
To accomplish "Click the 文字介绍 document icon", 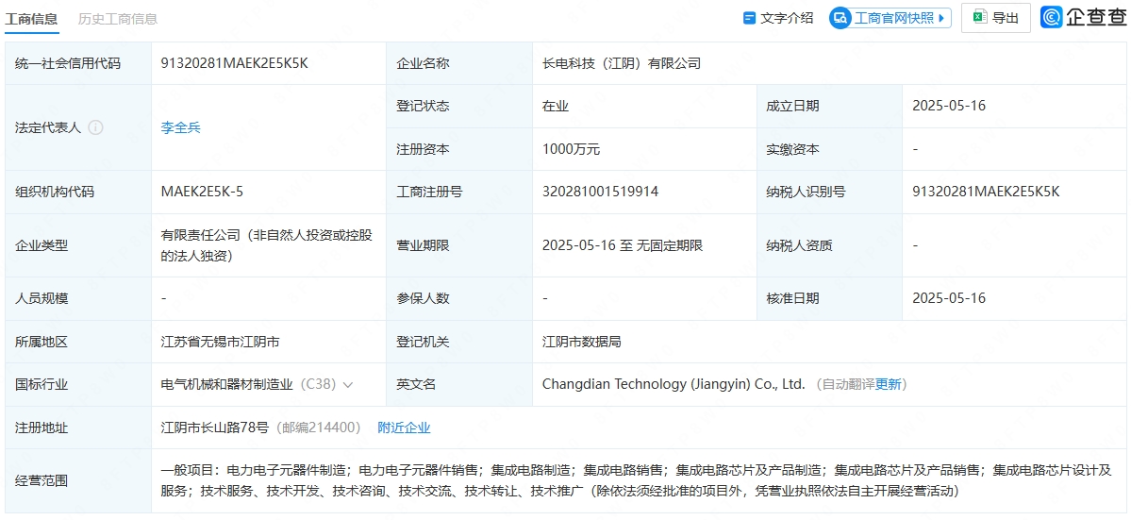I will pos(749,18).
